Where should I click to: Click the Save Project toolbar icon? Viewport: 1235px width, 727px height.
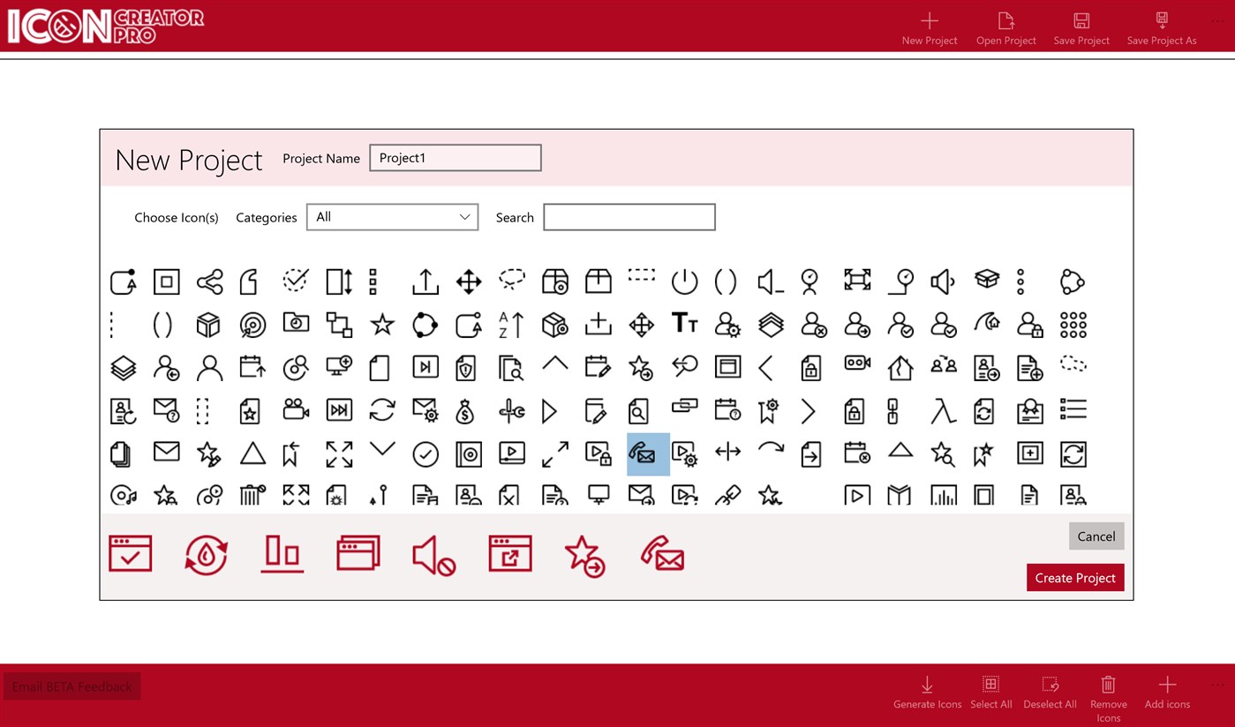tap(1081, 29)
